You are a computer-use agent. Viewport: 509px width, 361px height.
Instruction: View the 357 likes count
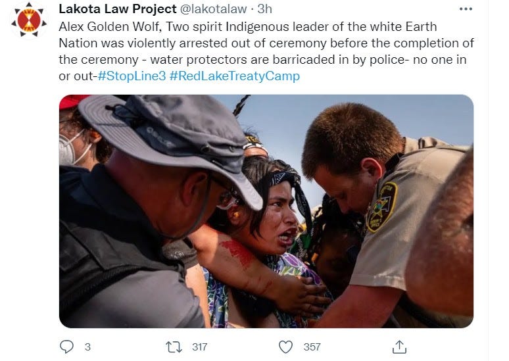[x=312, y=347]
